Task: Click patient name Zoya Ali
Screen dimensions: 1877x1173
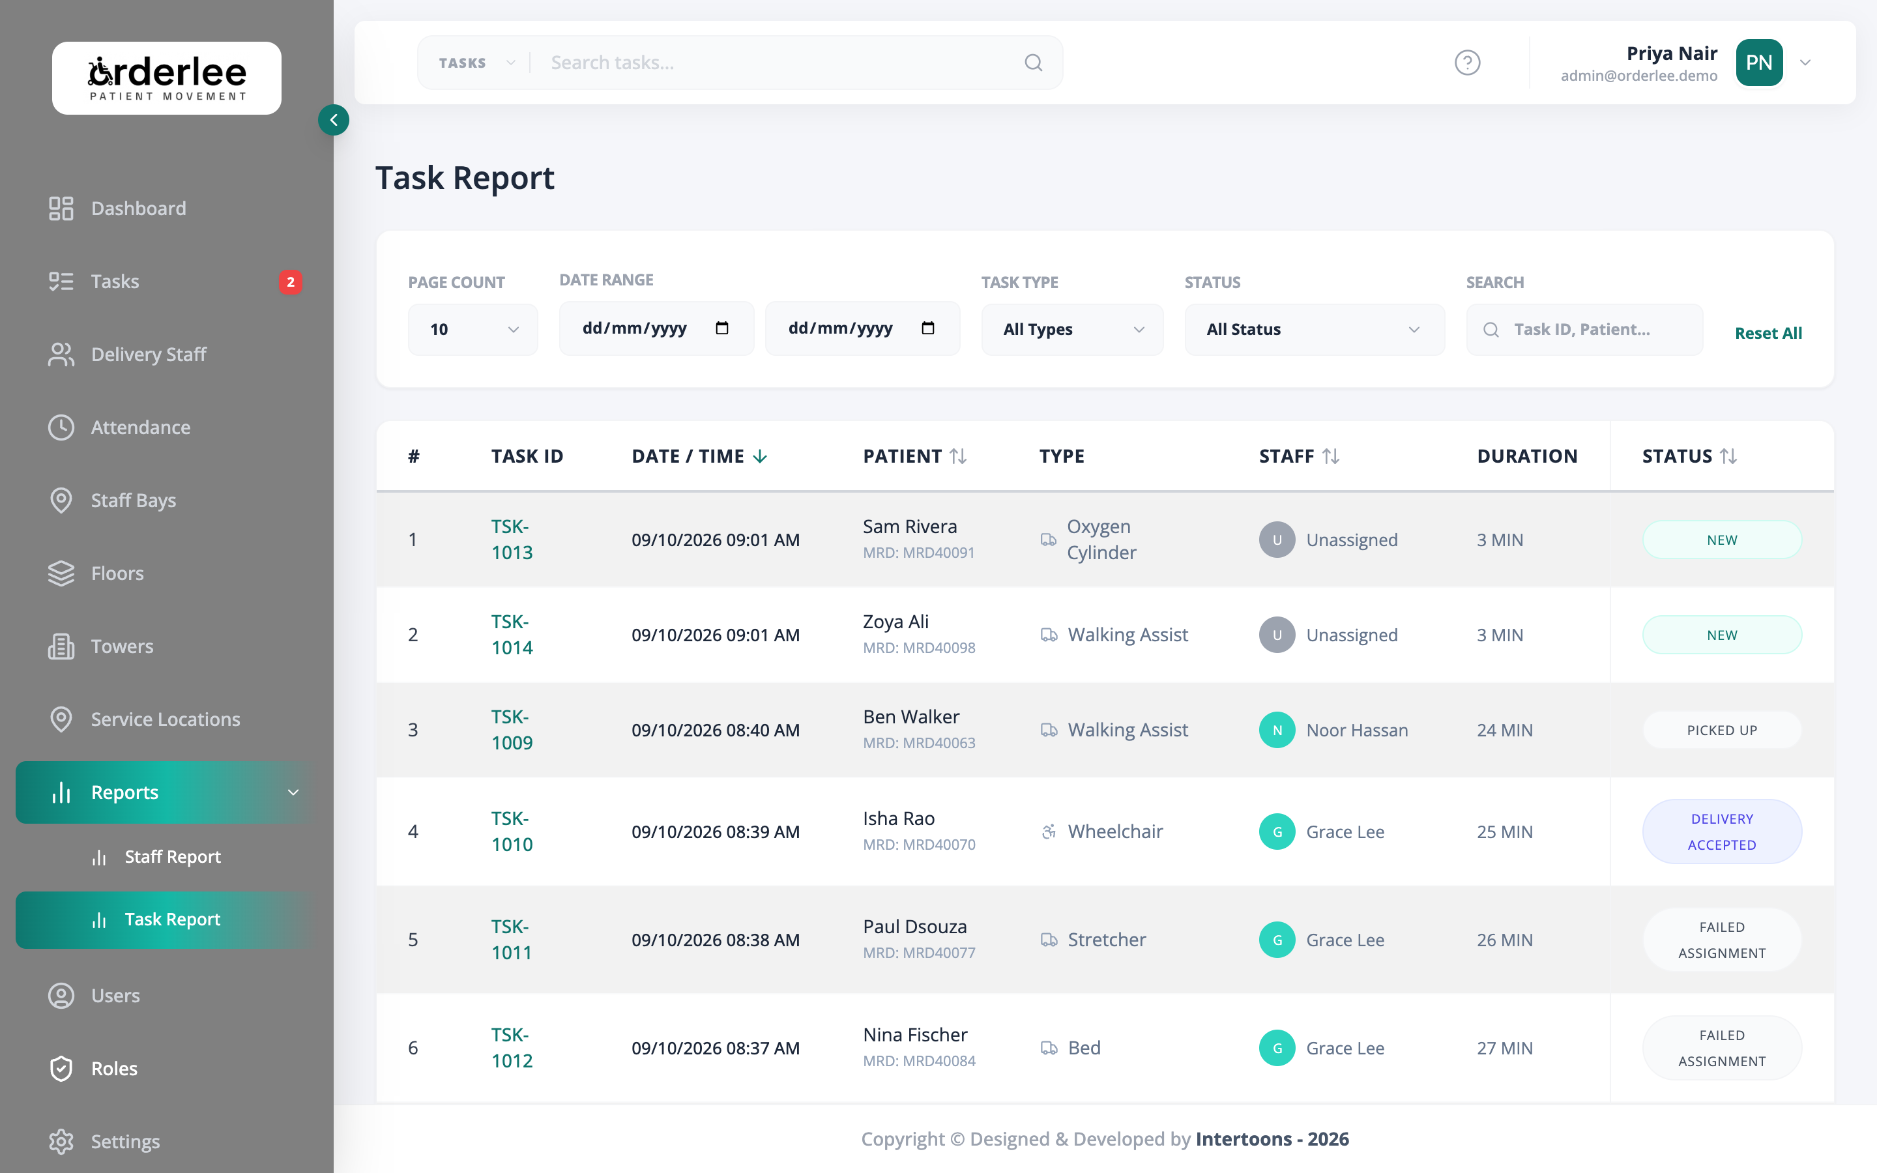Action: click(x=895, y=622)
